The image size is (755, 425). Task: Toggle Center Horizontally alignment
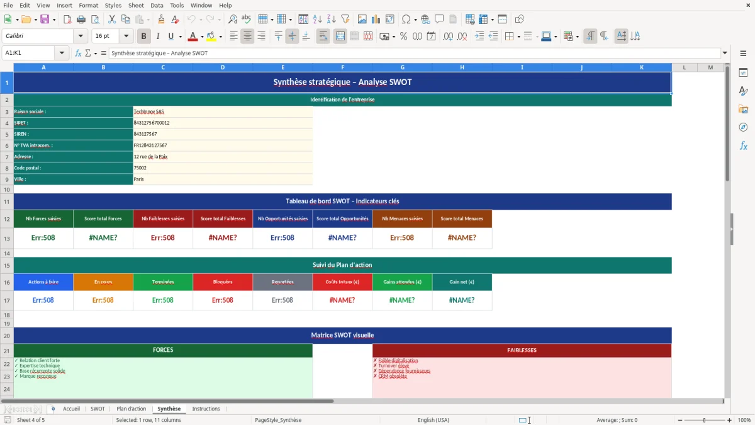click(x=247, y=37)
